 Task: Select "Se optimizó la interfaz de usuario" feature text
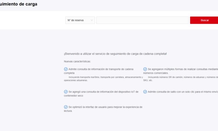click(x=105, y=107)
